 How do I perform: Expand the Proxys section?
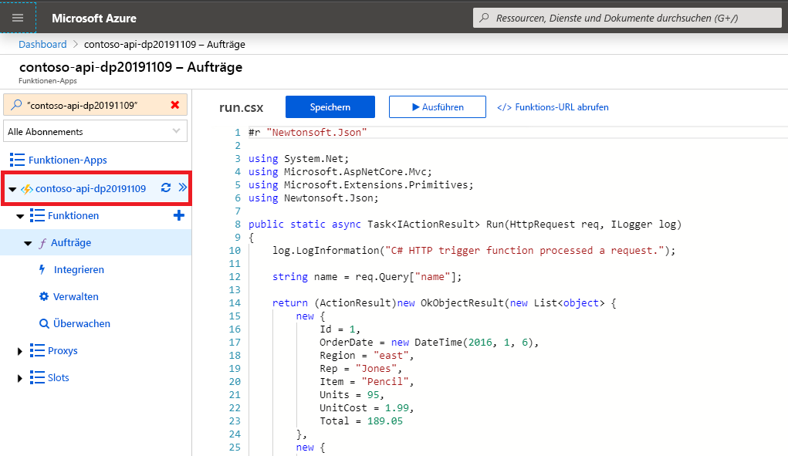click(21, 350)
